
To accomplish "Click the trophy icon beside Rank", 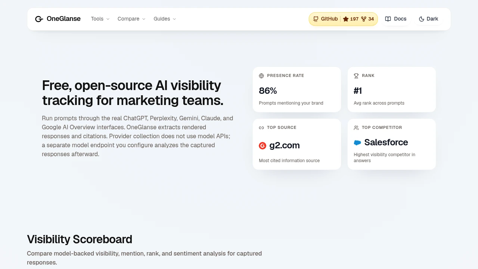I will [x=356, y=76].
